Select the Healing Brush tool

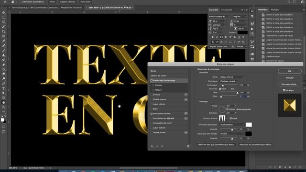tap(3, 46)
